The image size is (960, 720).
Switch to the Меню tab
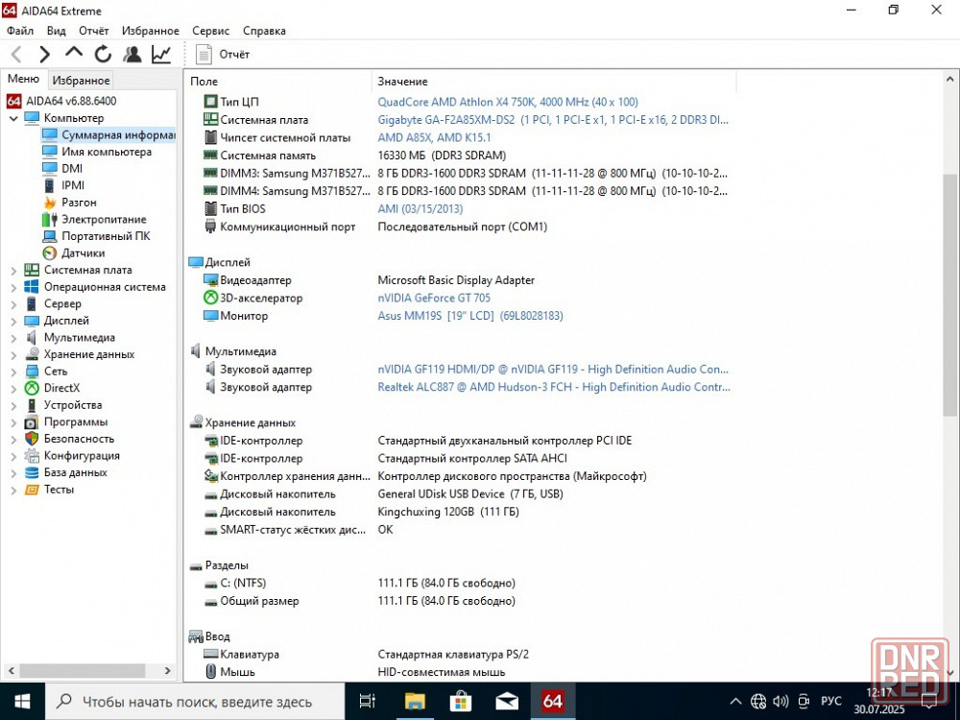[x=23, y=79]
